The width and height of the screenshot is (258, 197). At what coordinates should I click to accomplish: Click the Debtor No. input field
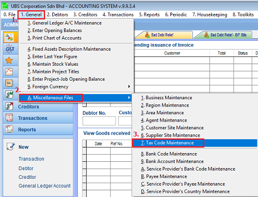tap(99, 121)
